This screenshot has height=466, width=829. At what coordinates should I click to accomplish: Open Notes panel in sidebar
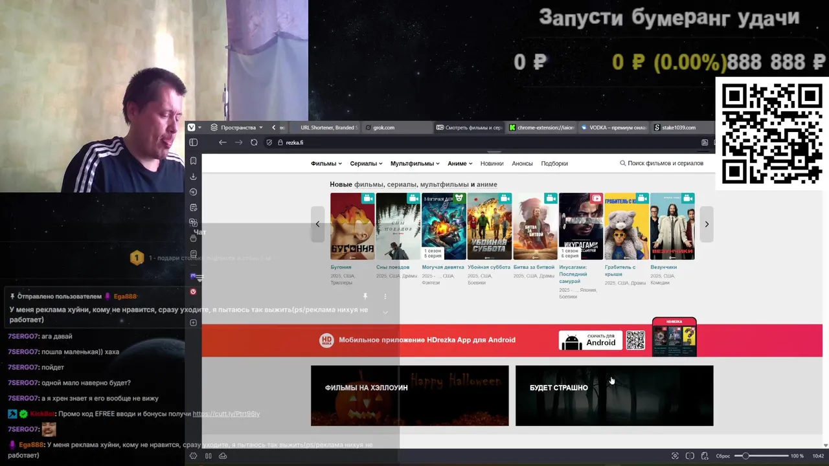coord(193,207)
